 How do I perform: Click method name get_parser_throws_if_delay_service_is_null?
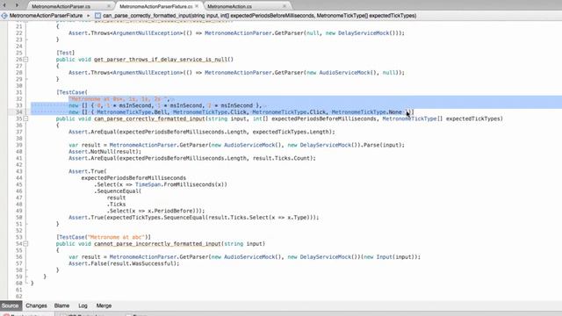tap(162, 60)
